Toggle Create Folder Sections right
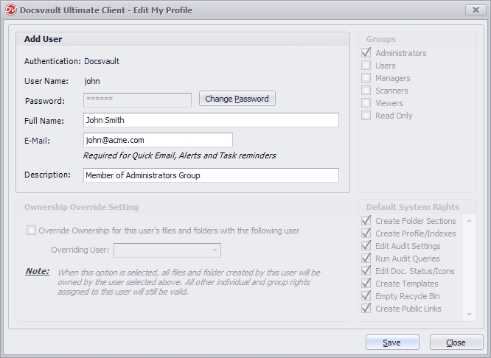 pos(366,221)
